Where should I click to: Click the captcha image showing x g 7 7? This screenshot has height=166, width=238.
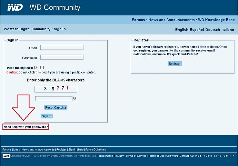click(x=56, y=89)
